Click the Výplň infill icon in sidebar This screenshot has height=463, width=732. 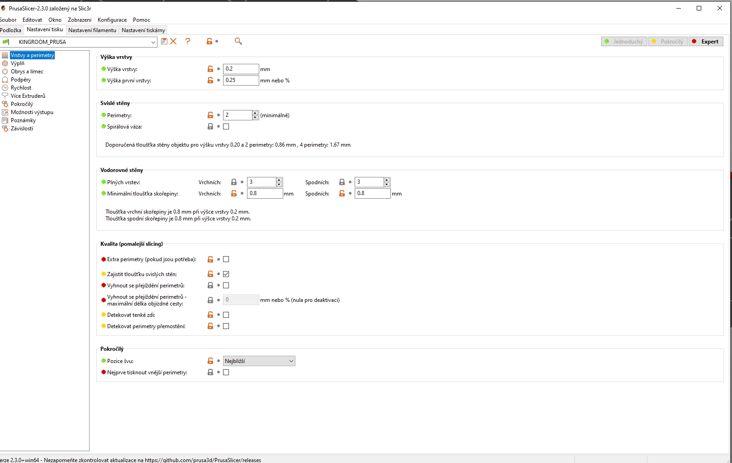coord(5,63)
